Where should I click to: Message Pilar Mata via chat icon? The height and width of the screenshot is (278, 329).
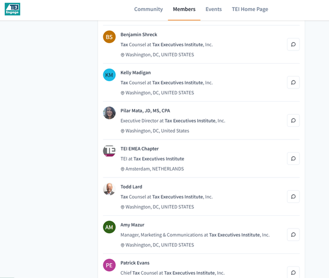pyautogui.click(x=293, y=121)
